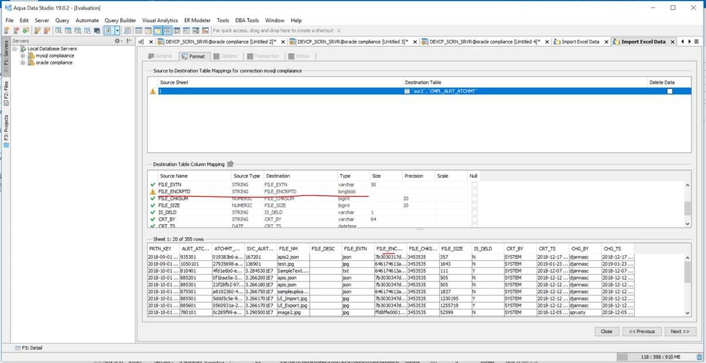
Task: Click the green check icon beside FILE_EXTN
Action: pos(153,185)
